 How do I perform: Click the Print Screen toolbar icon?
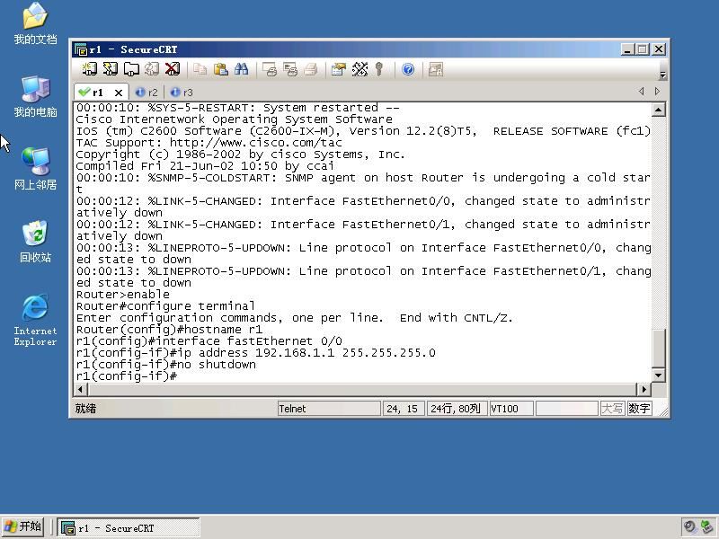click(270, 69)
